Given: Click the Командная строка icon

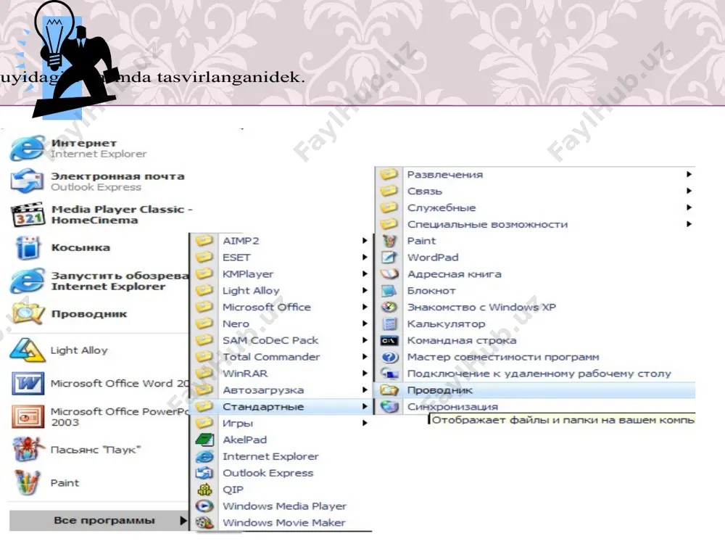Looking at the screenshot, I should (389, 340).
